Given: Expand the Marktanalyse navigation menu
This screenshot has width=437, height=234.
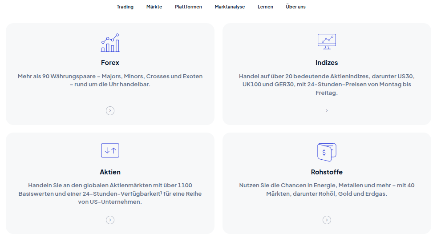Looking at the screenshot, I should click(x=230, y=7).
